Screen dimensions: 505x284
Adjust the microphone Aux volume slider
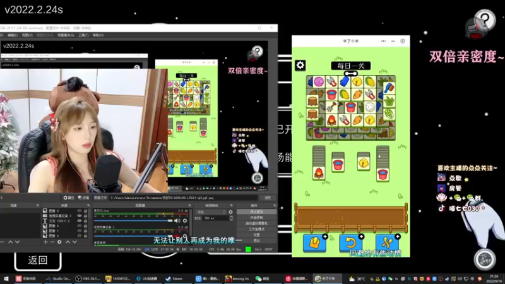pyautogui.click(x=133, y=220)
